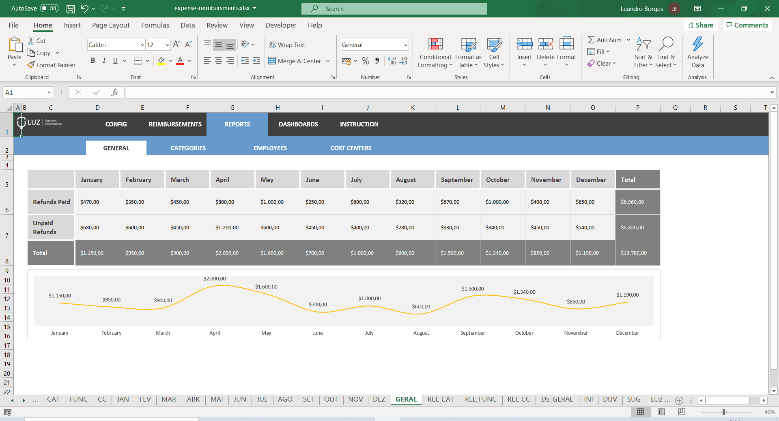This screenshot has width=779, height=421.
Task: Click inside the Name Box
Action: 24,92
